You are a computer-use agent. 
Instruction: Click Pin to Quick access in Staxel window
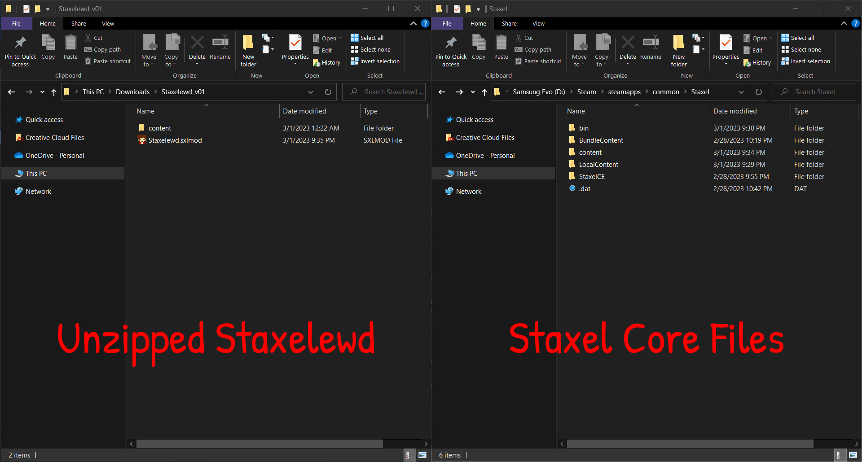pos(451,51)
